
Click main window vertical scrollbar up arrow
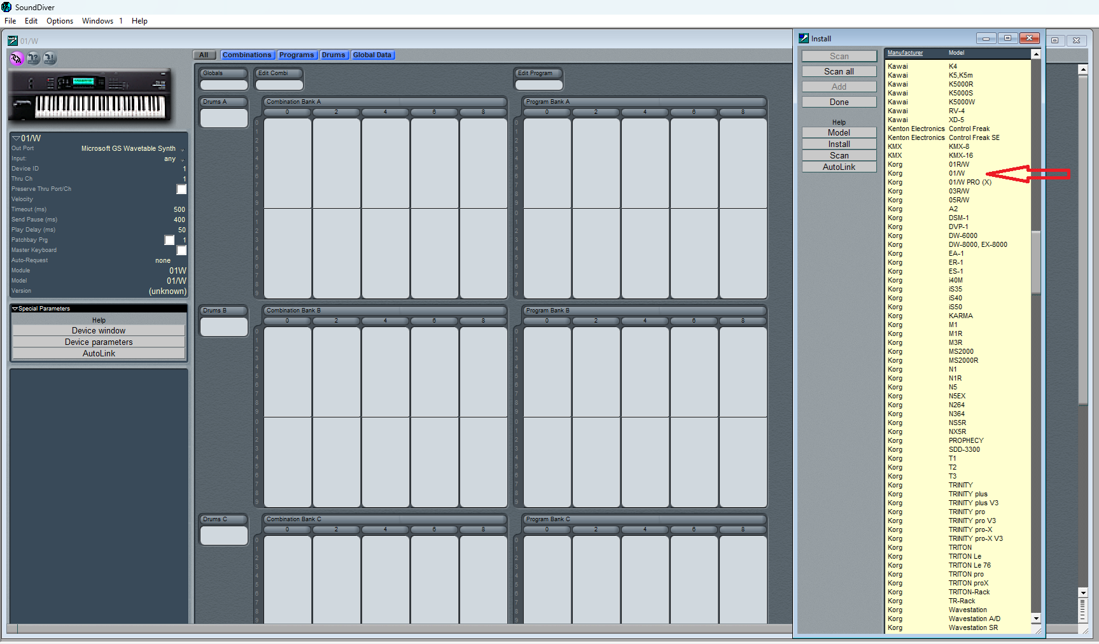(x=1083, y=69)
